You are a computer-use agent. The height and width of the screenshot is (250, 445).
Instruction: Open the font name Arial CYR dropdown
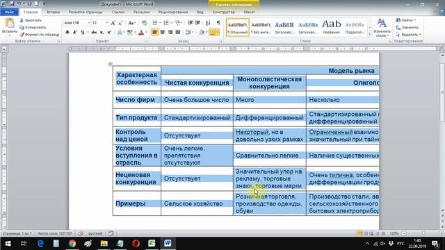point(89,23)
